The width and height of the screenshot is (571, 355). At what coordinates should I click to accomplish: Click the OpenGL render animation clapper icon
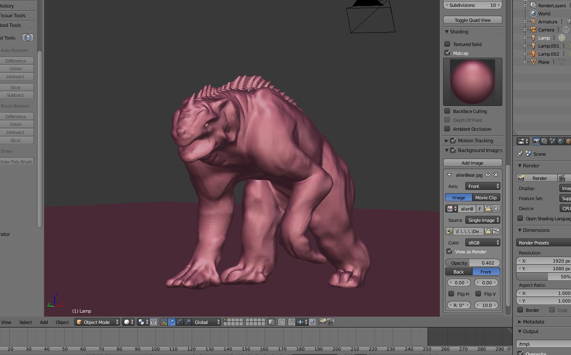330,322
